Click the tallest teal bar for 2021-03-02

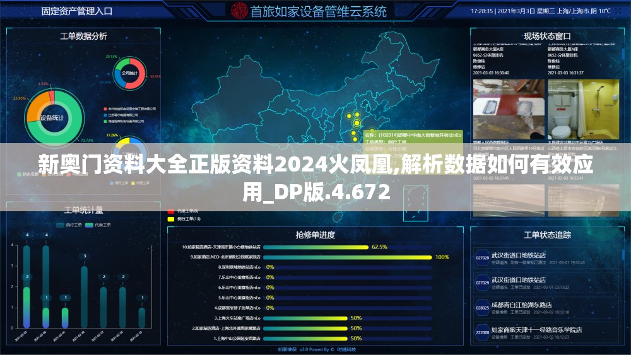click(46, 277)
